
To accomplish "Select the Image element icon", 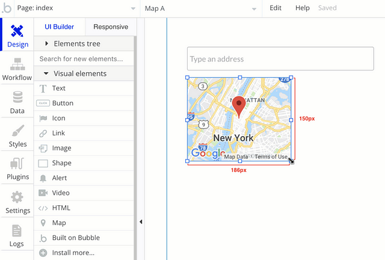I will point(43,148).
